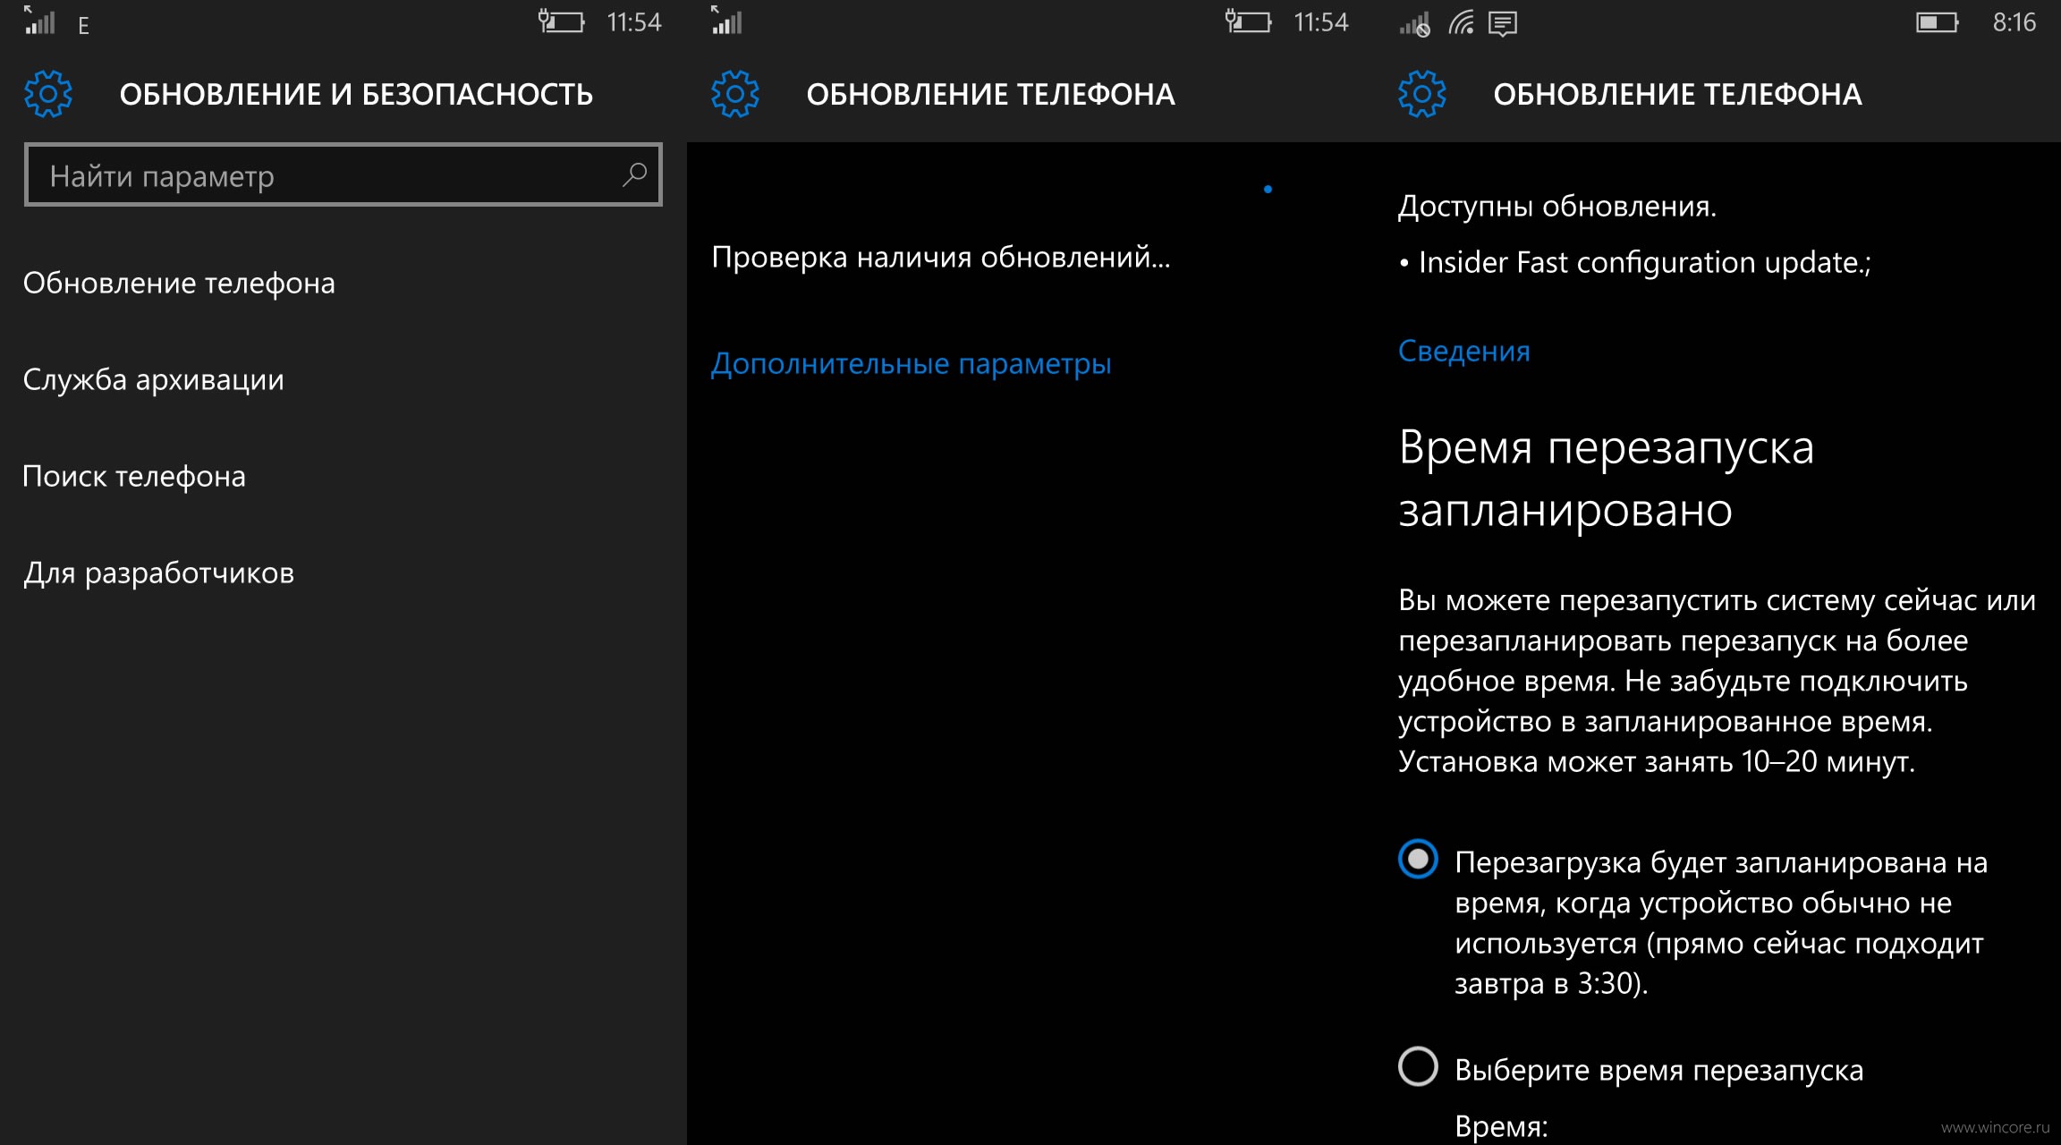Image resolution: width=2061 pixels, height=1145 pixels.
Task: Click the 11:54 clock in left status bar
Action: (634, 21)
